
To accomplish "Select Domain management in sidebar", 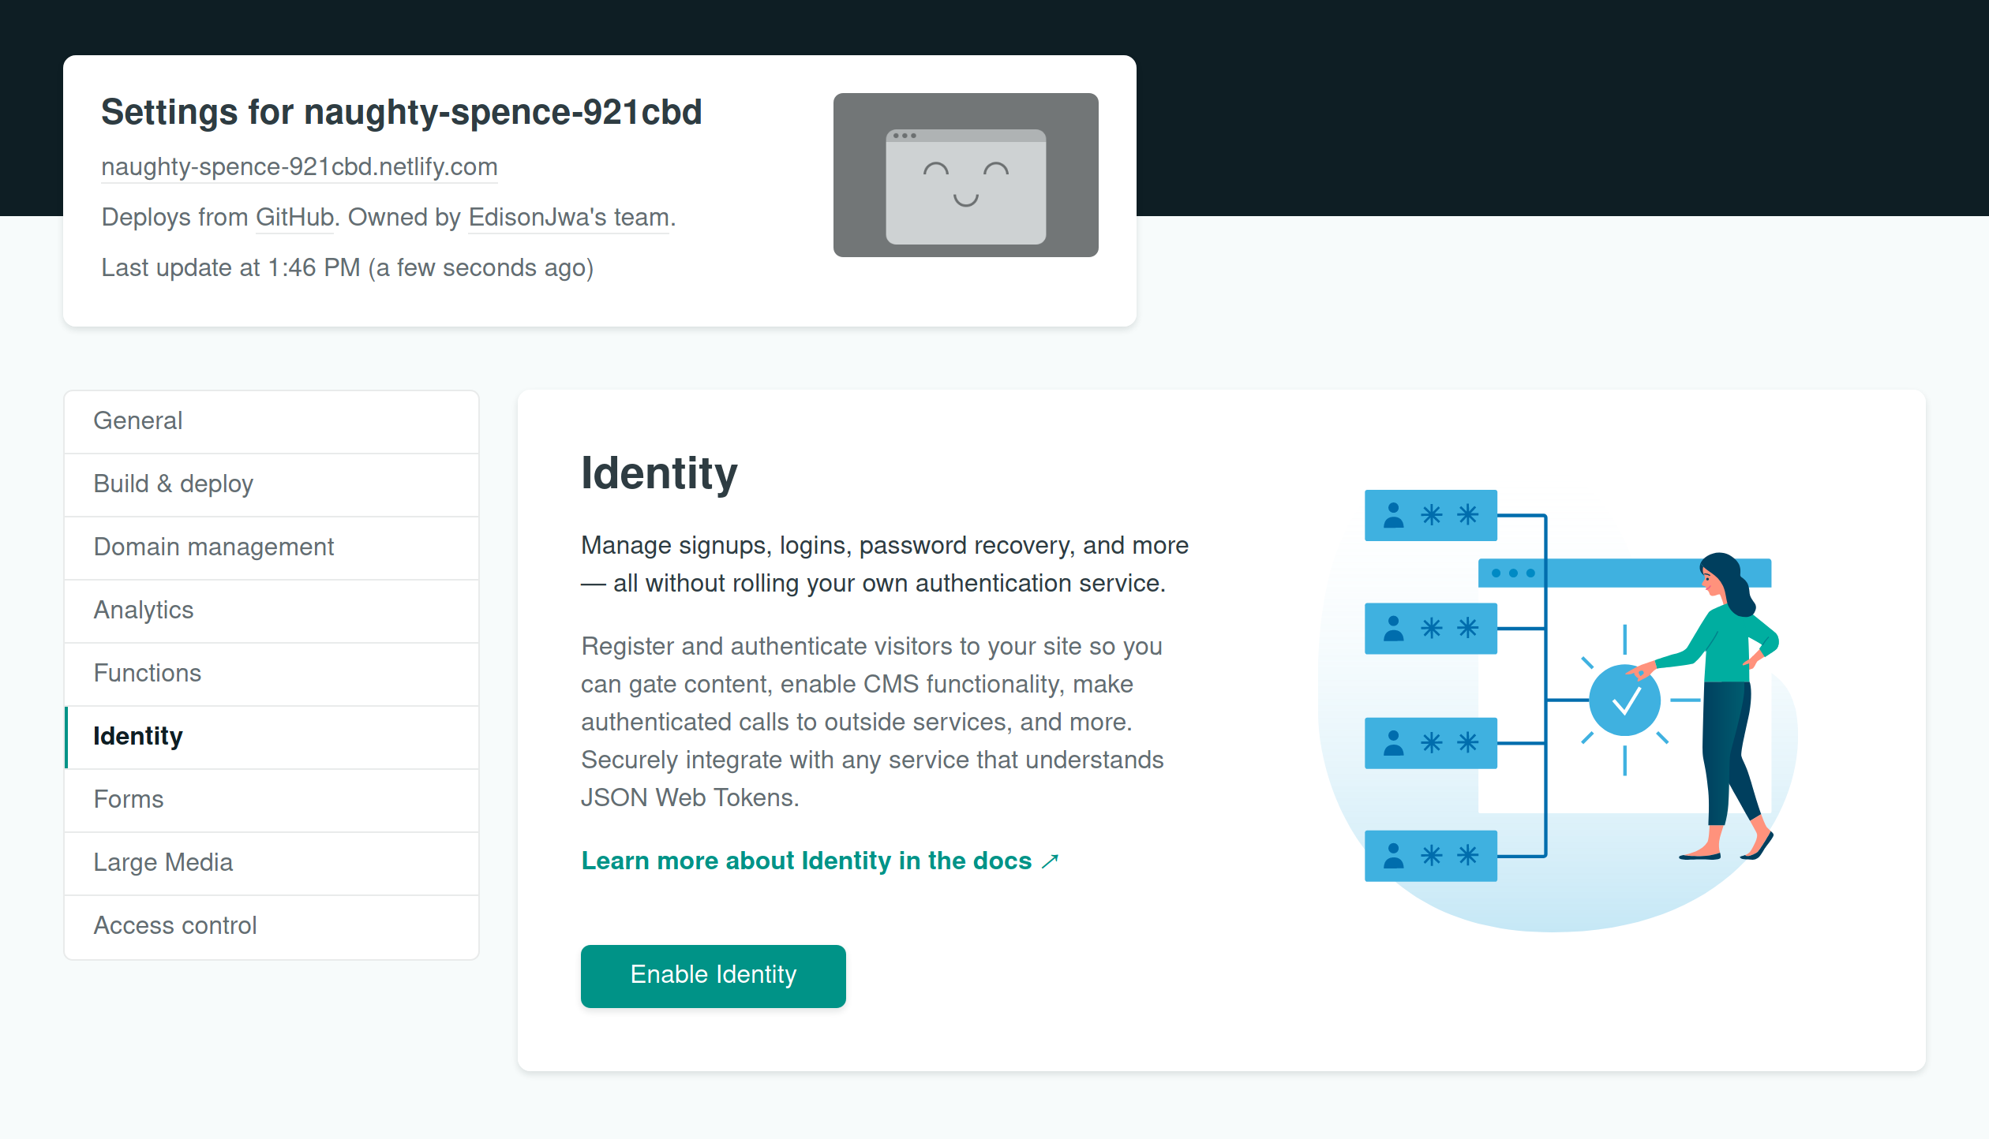I will (x=213, y=547).
